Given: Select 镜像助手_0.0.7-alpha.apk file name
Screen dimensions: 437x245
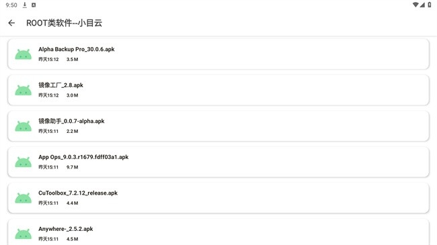Looking at the screenshot, I should [x=71, y=121].
